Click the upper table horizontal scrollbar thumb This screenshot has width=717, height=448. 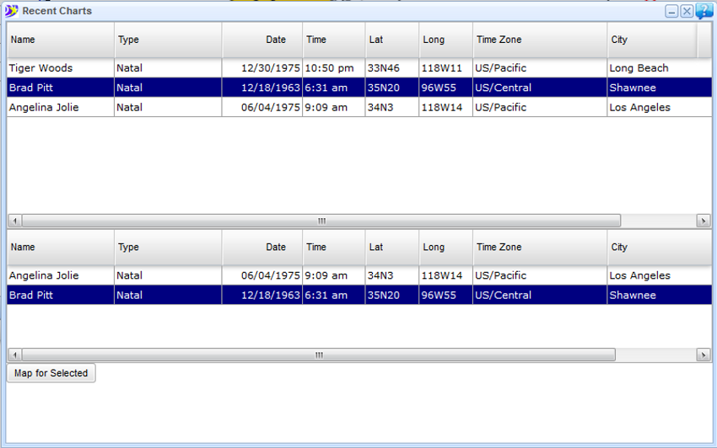point(321,221)
